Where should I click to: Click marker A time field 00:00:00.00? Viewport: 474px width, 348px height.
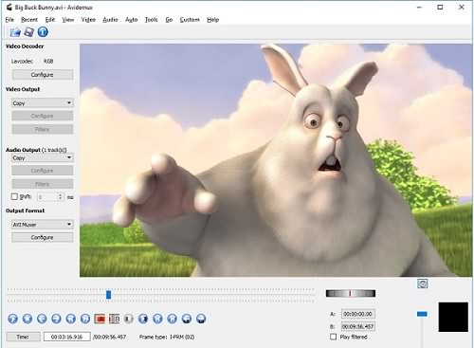[358, 314]
